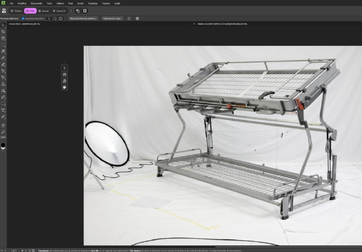Click bottom palette icon in floating toolbar
This screenshot has width=362, height=252.
tap(64, 87)
